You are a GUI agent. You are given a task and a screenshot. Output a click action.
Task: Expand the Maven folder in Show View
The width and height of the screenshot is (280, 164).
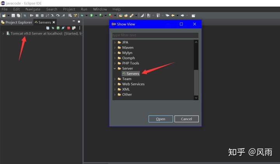point(115,47)
